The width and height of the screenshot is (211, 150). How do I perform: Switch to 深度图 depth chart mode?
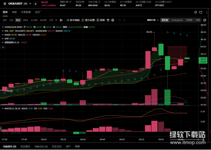(189, 20)
